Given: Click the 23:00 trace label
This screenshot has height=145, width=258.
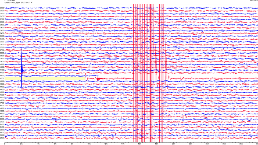Looking at the screenshot, I should pos(2,135).
